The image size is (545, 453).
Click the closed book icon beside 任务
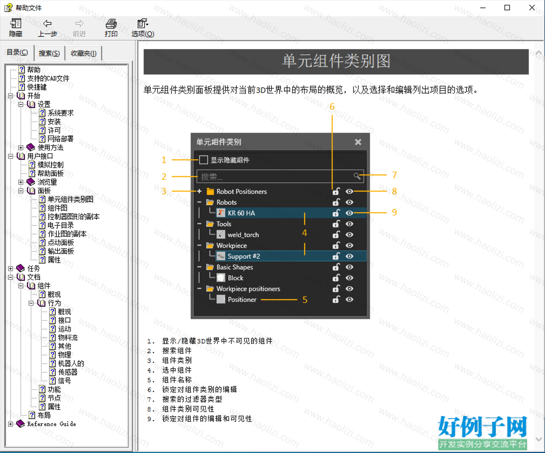21,268
